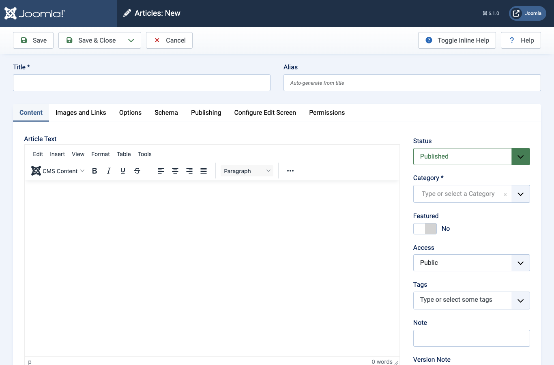Open the editor View menu
The image size is (554, 365).
78,154
